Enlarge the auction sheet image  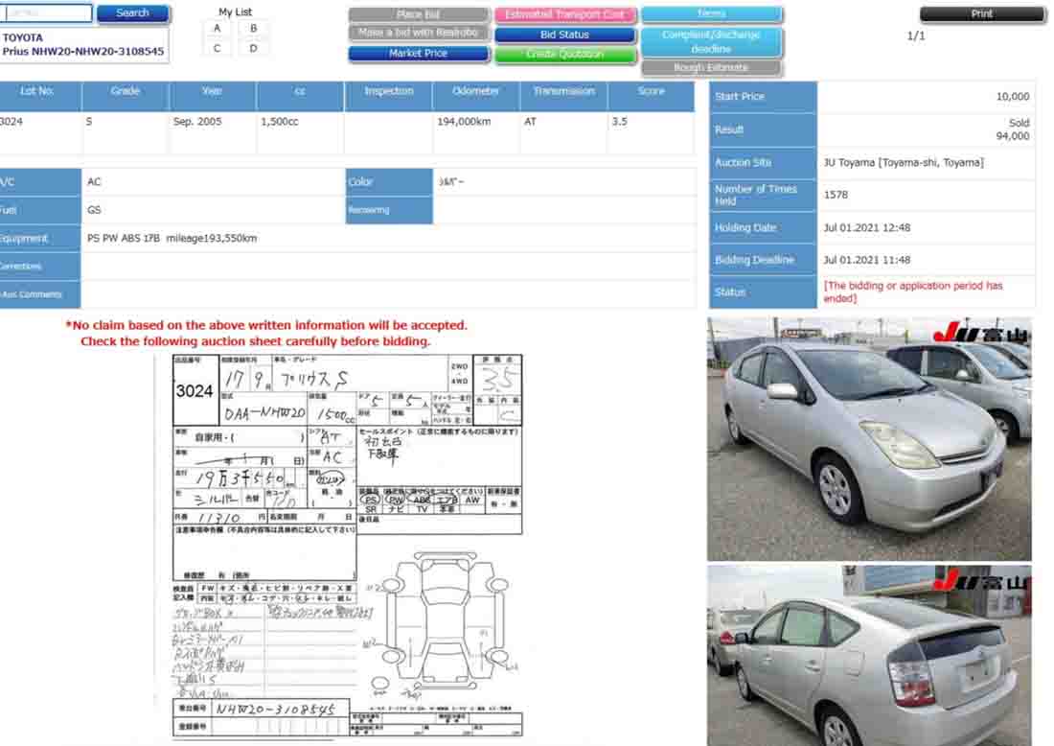(x=347, y=546)
